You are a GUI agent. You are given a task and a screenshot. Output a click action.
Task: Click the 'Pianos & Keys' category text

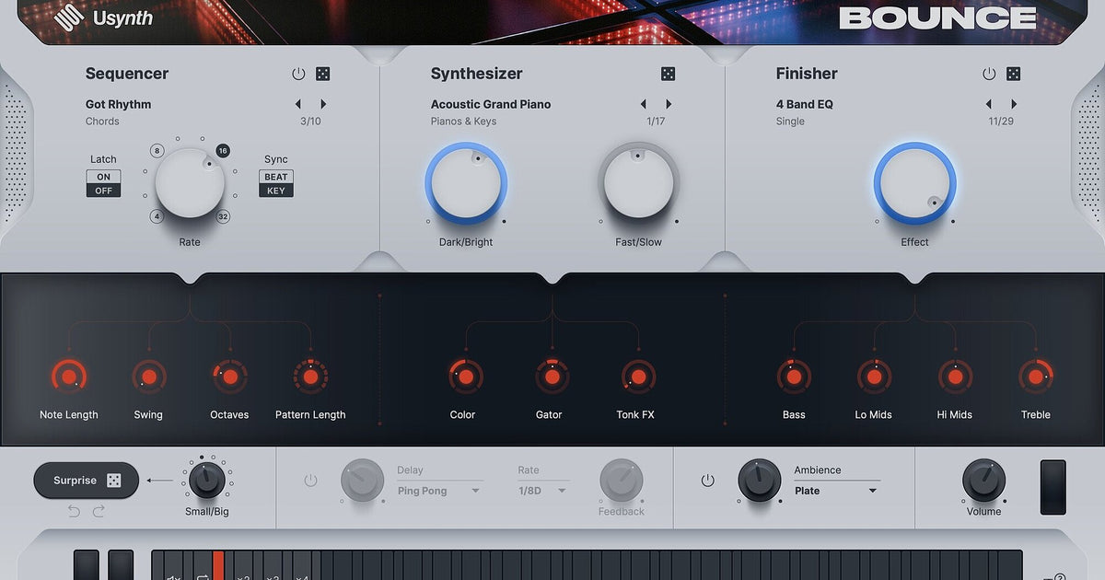click(463, 122)
